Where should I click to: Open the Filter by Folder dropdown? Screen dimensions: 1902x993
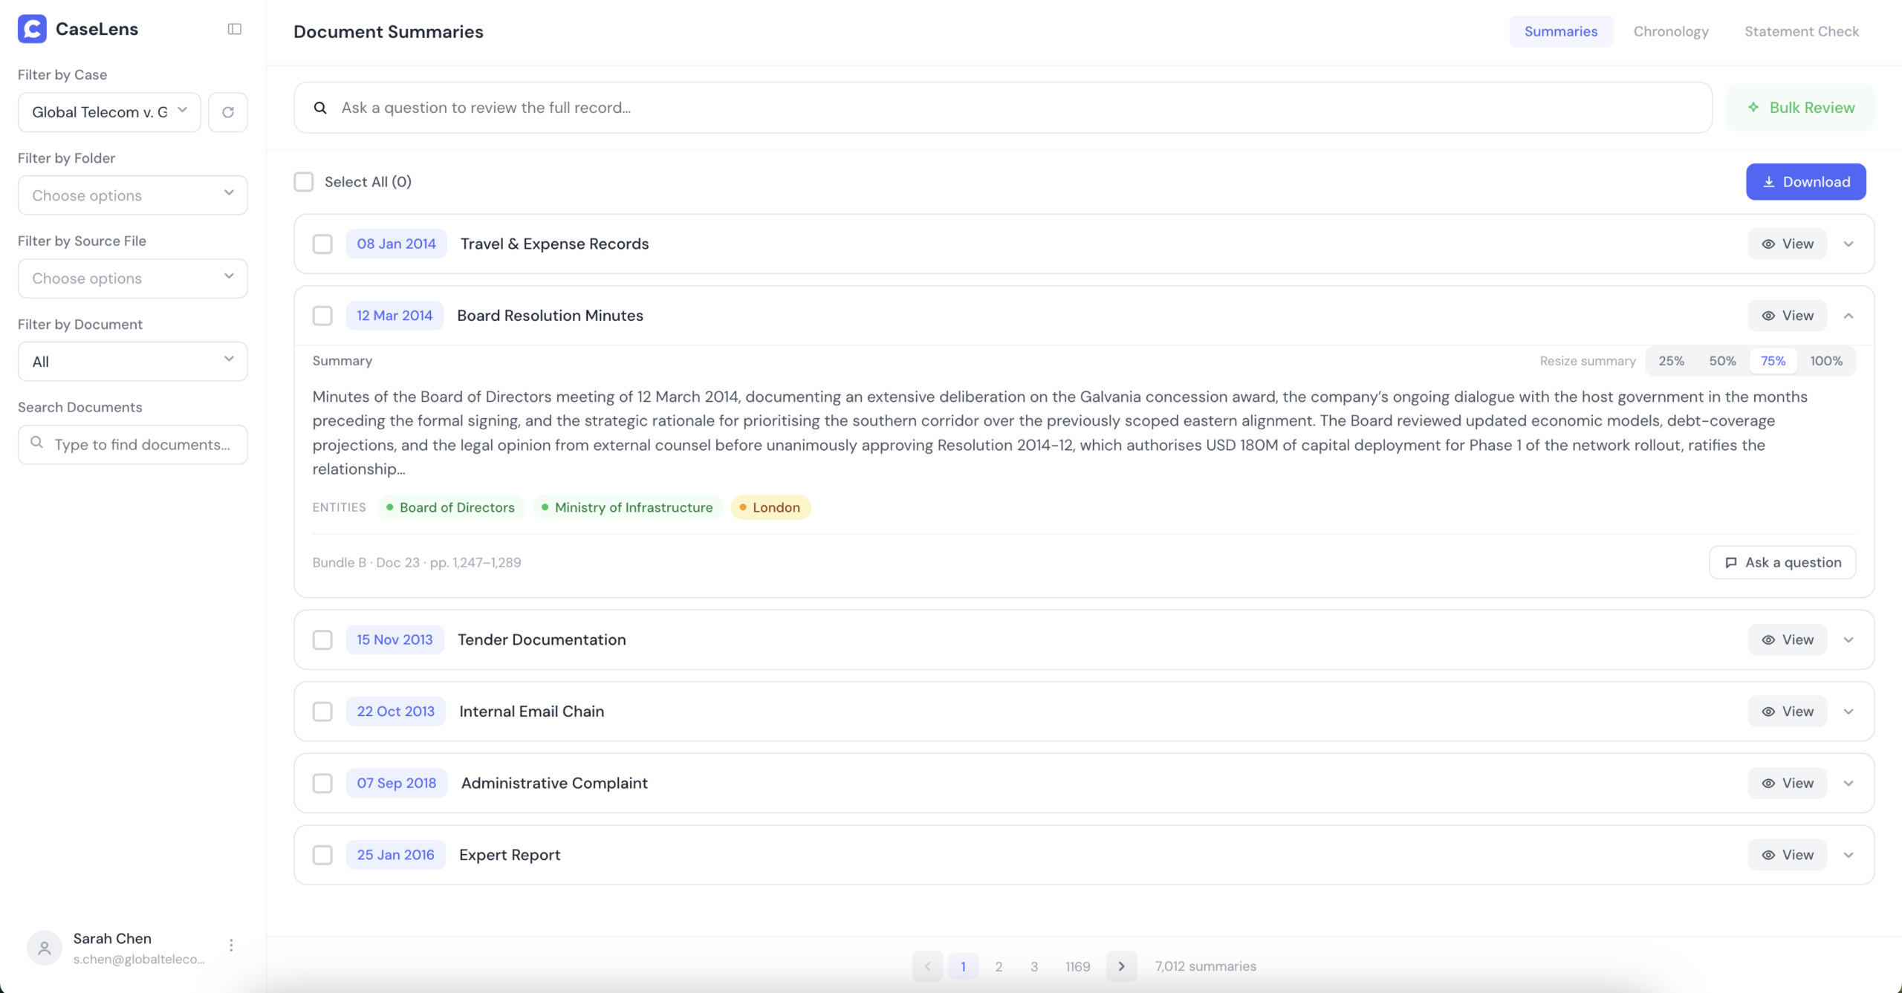coord(132,195)
